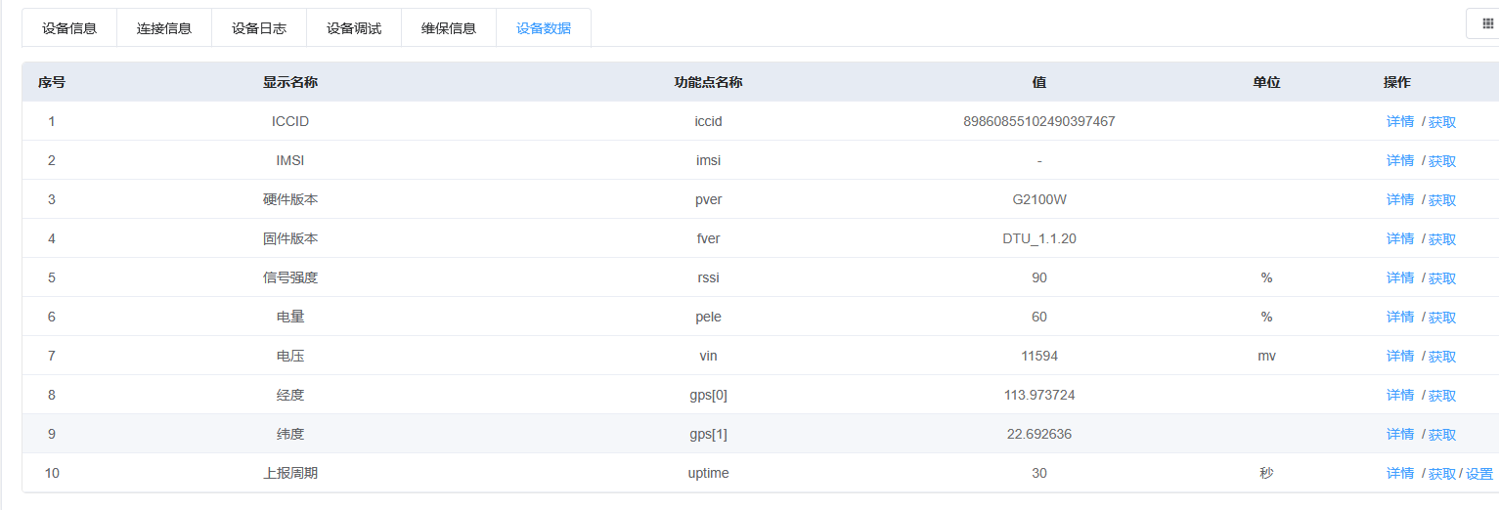Click 获取 in the ICCID row
This screenshot has height=510, width=1499.
[x=1442, y=122]
